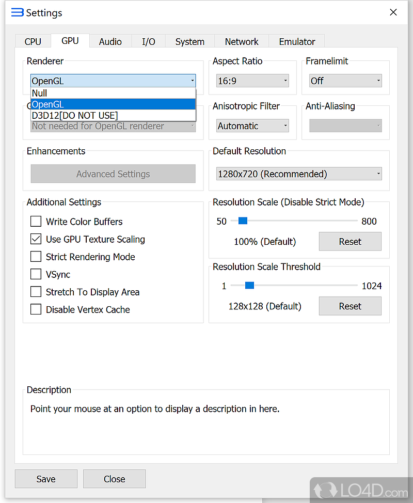Turn on the VSync checkbox
Screen dimensions: 413x503
pos(36,274)
